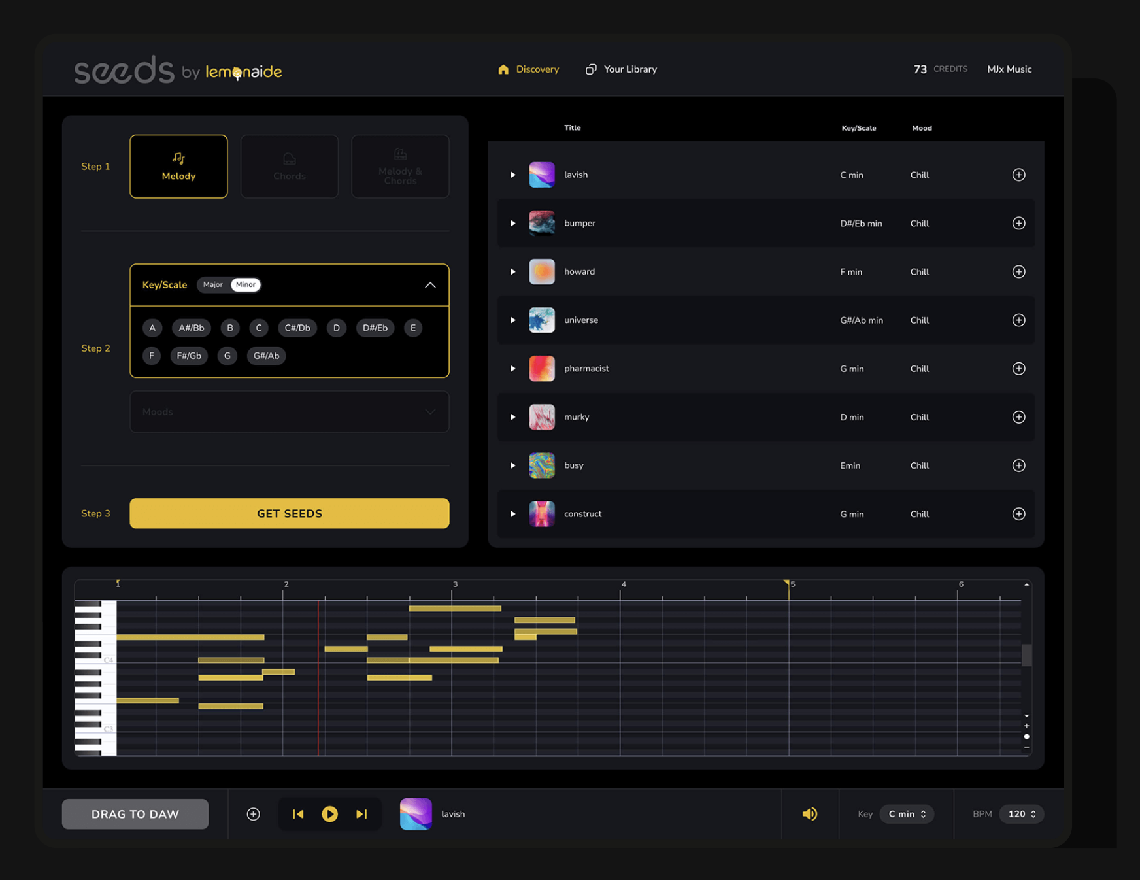Screen dimensions: 1140x880
Task: Choose key G
Action: tap(227, 356)
